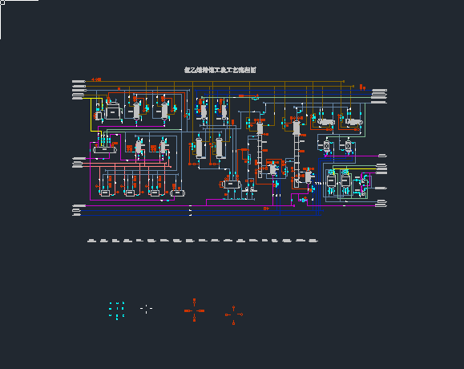Select the leftmost small tank in bottom-left row
The width and height of the screenshot is (464, 369).
pos(105,193)
